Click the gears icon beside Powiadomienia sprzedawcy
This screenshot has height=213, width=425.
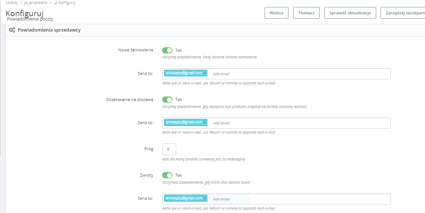[12, 30]
